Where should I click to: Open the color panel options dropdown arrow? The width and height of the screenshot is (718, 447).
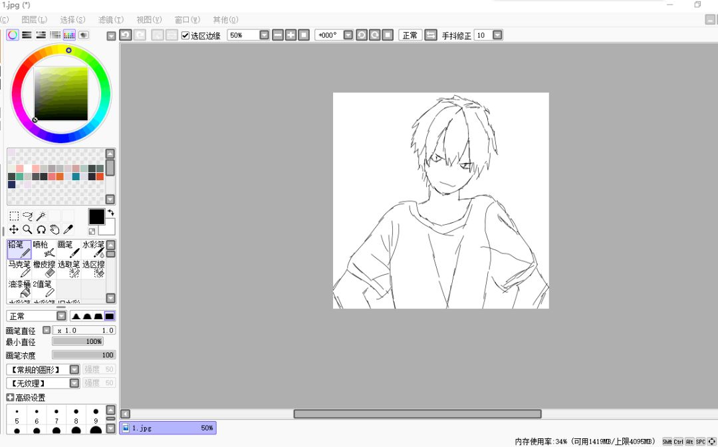111,36
